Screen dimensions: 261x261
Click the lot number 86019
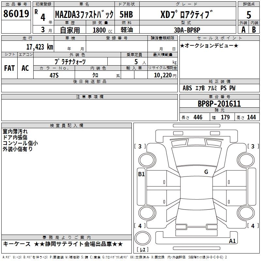point(16,14)
